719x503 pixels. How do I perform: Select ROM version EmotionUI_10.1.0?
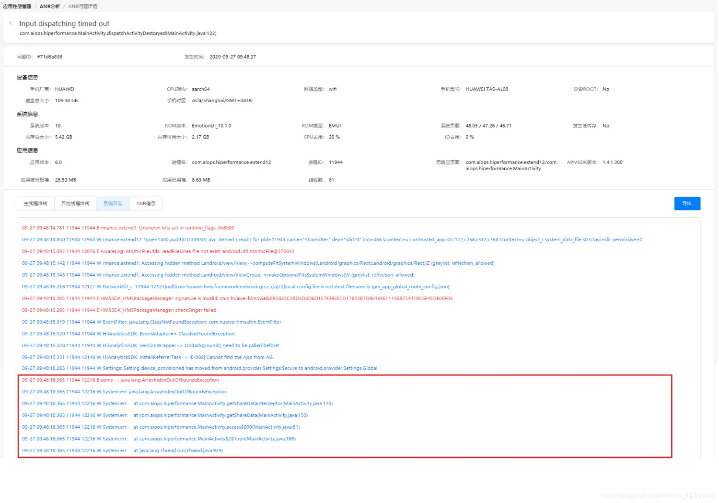(211, 126)
